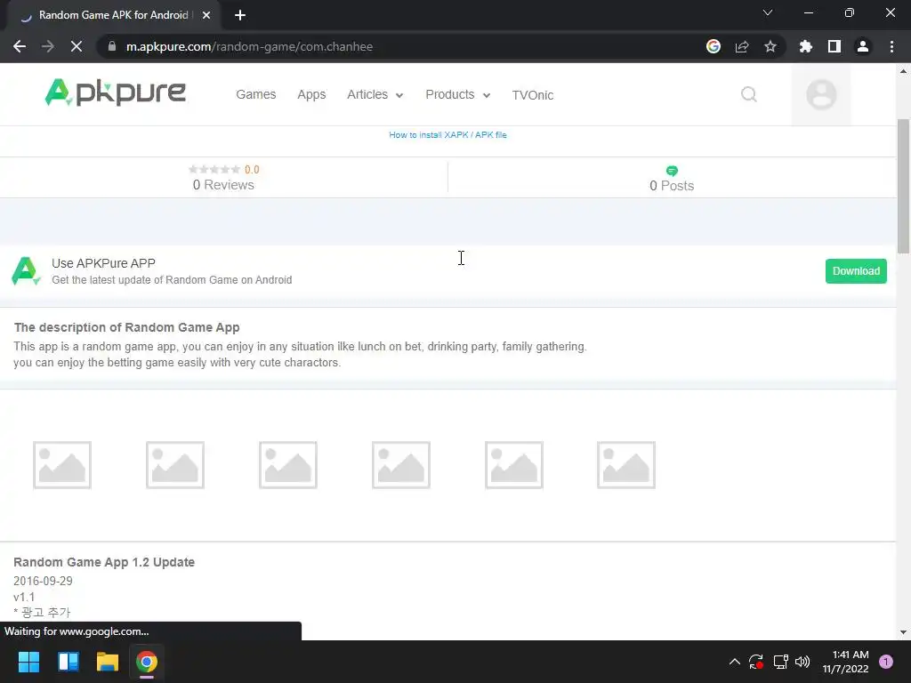Open the Chrome extensions puzzle icon
This screenshot has width=911, height=683.
click(806, 46)
